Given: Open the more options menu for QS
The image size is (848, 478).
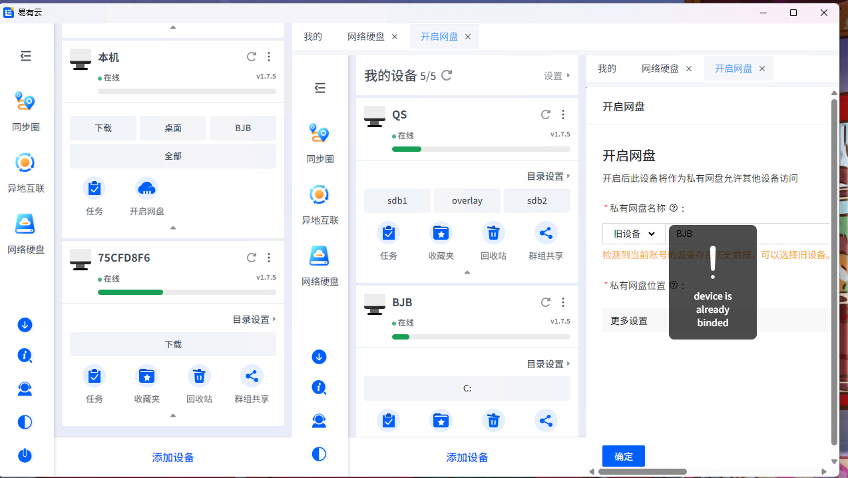Looking at the screenshot, I should [563, 115].
